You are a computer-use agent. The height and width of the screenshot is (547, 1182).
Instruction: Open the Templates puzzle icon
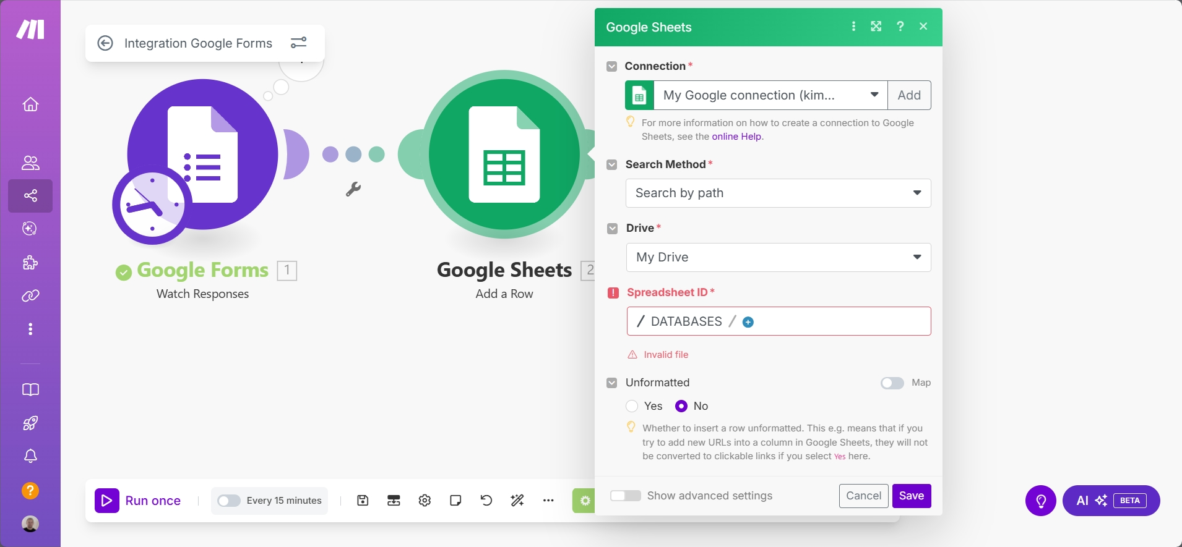click(x=30, y=263)
